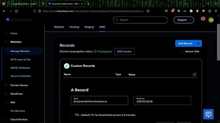Select the DNS tab
This screenshot has width=220, height=123.
pyautogui.click(x=102, y=27)
